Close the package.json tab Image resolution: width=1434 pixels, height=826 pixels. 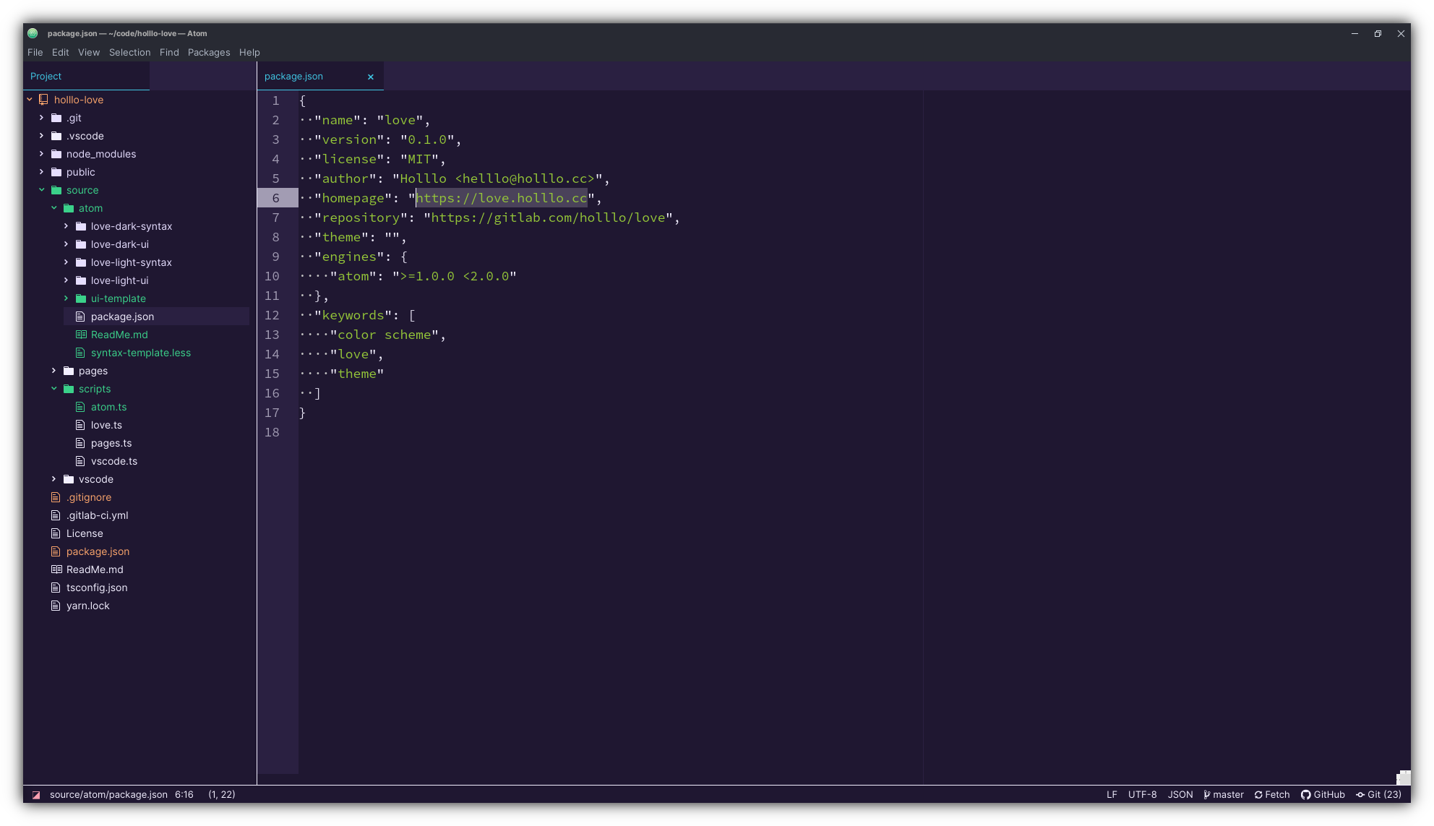click(x=371, y=77)
